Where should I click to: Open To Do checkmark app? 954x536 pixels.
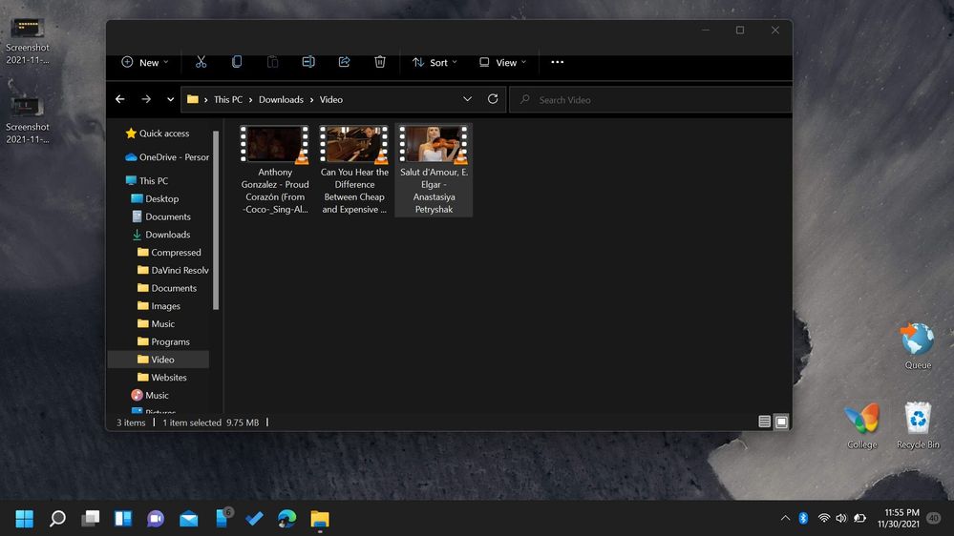(x=254, y=519)
